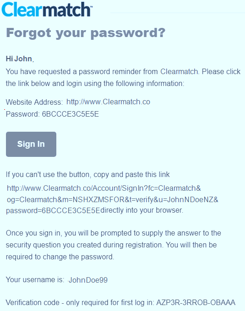Select the password value after "Password:"

pyautogui.click(x=70, y=114)
